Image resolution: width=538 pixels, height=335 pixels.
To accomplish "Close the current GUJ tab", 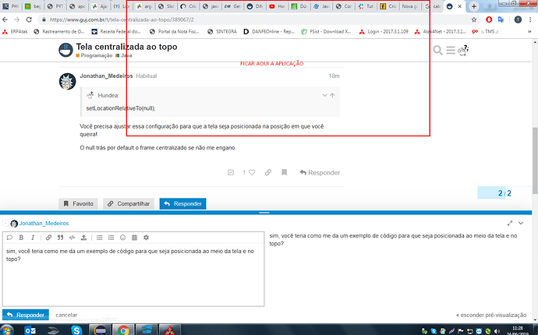I will tap(460, 6).
